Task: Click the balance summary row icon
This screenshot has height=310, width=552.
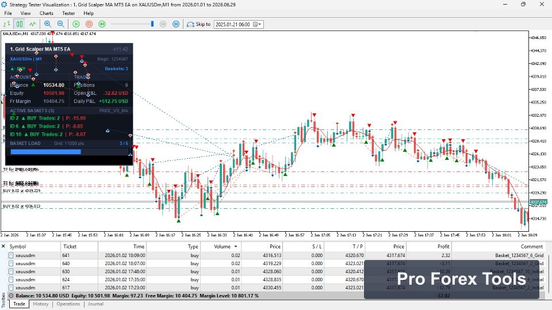Action: (11, 296)
